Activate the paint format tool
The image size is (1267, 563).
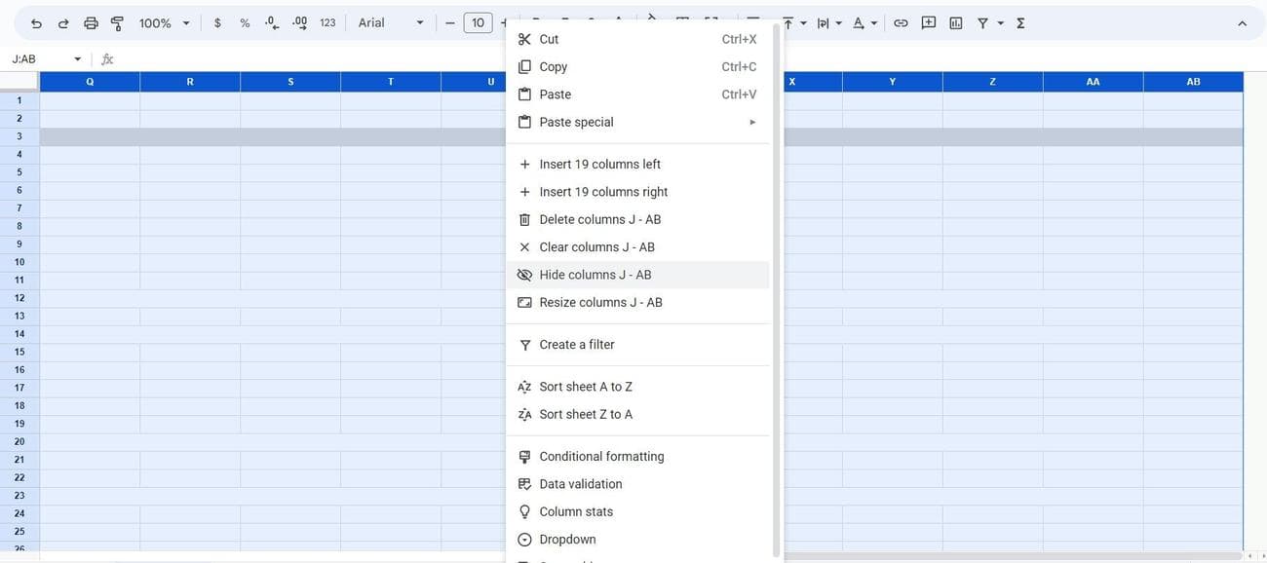(x=117, y=23)
